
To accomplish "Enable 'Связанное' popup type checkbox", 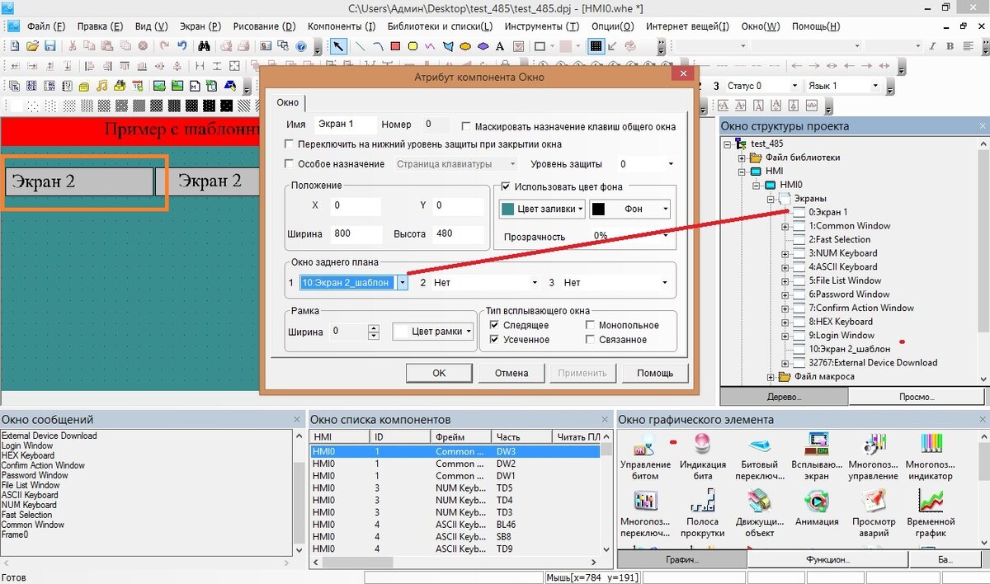I will coord(590,339).
